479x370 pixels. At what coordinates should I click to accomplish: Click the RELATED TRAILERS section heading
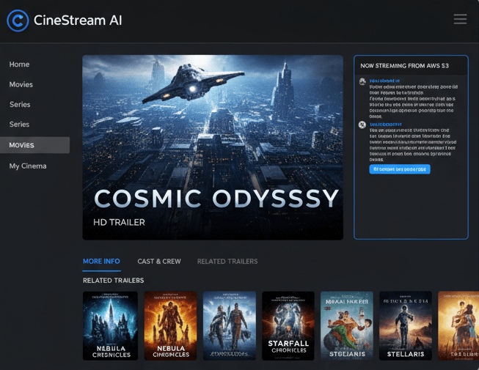(x=114, y=281)
